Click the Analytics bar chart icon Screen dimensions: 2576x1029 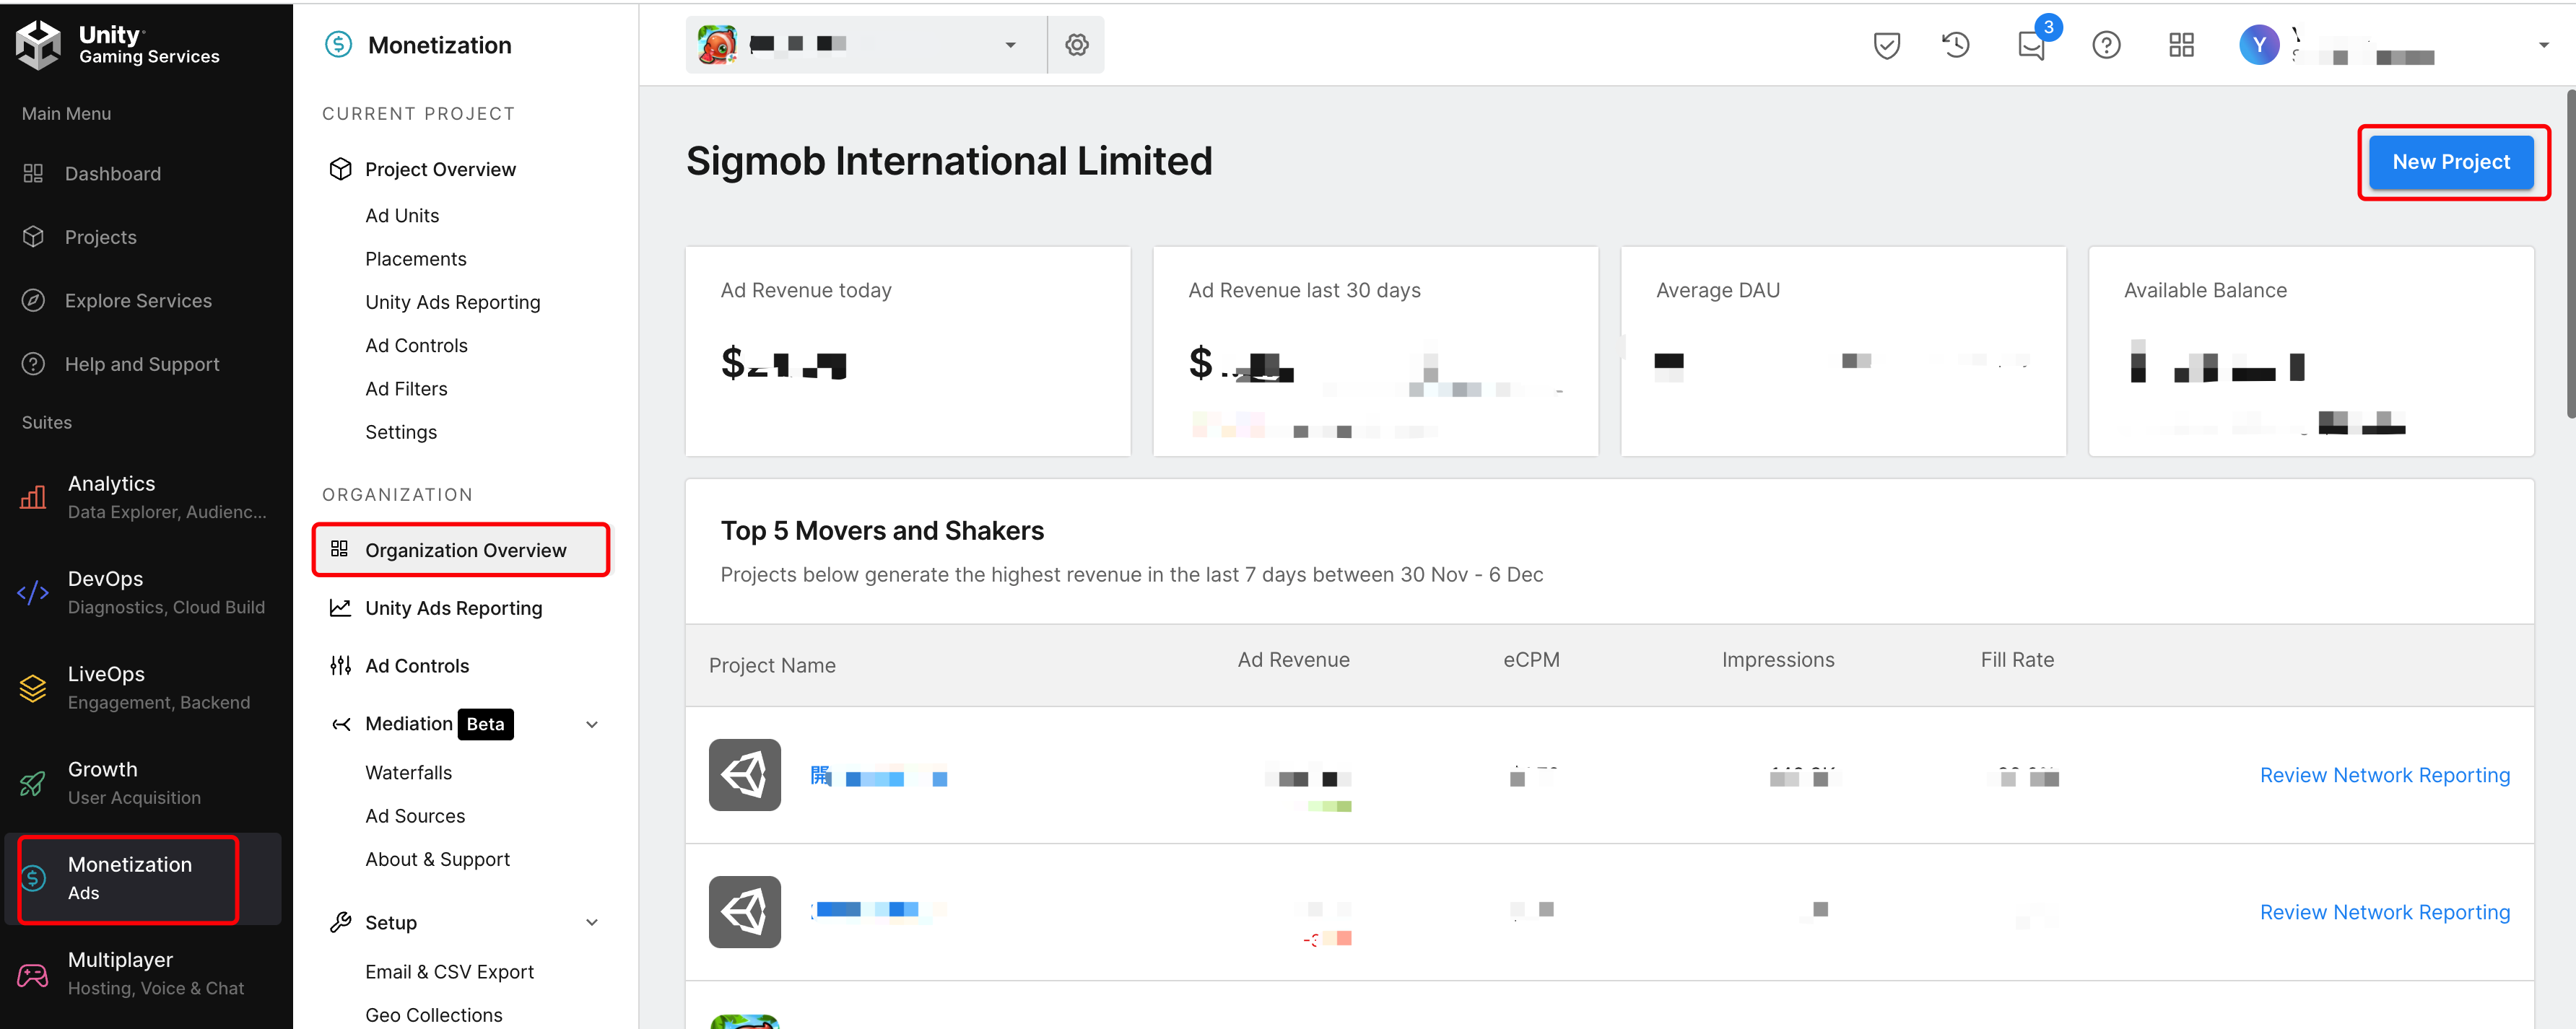[x=33, y=496]
